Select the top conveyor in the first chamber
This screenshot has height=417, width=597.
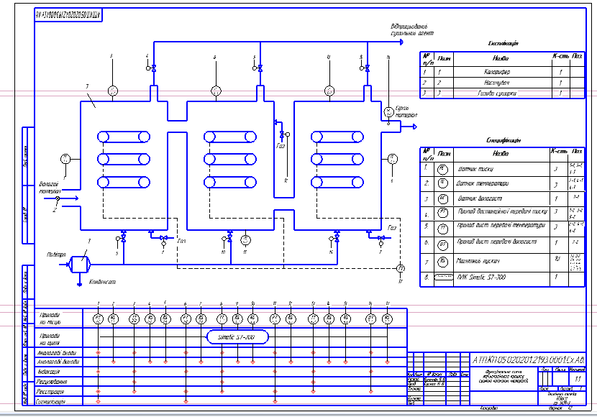[x=124, y=137]
